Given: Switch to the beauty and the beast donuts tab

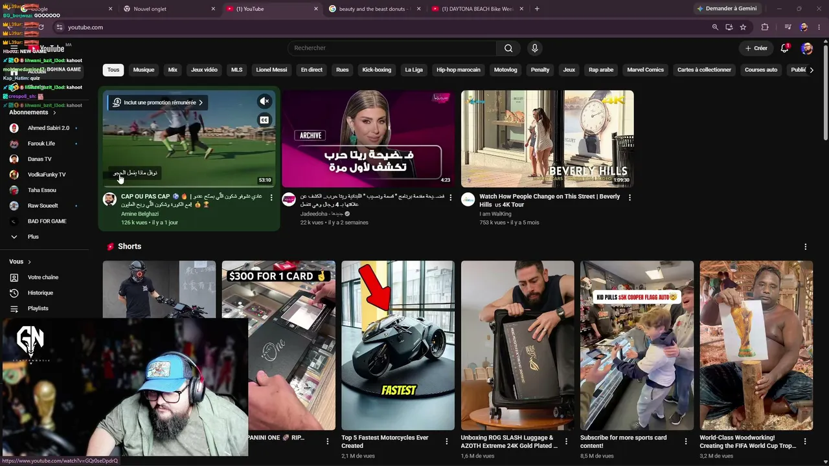Looking at the screenshot, I should point(374,9).
